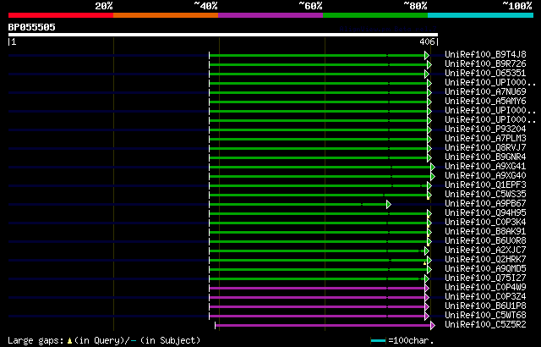
Task: Click the green arrowhead ending the A9PB67 alignment
Action: click(389, 205)
